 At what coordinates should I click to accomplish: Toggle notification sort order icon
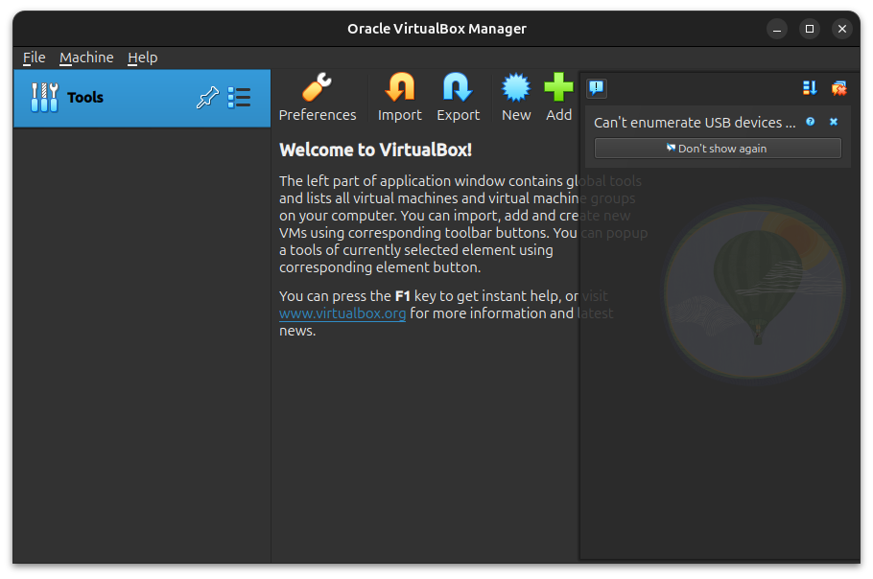tap(810, 88)
